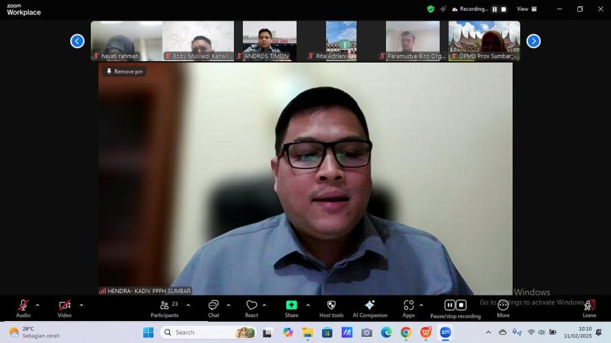Unmute the Audio microphone
Screen dimensions: 611x343
point(23,308)
